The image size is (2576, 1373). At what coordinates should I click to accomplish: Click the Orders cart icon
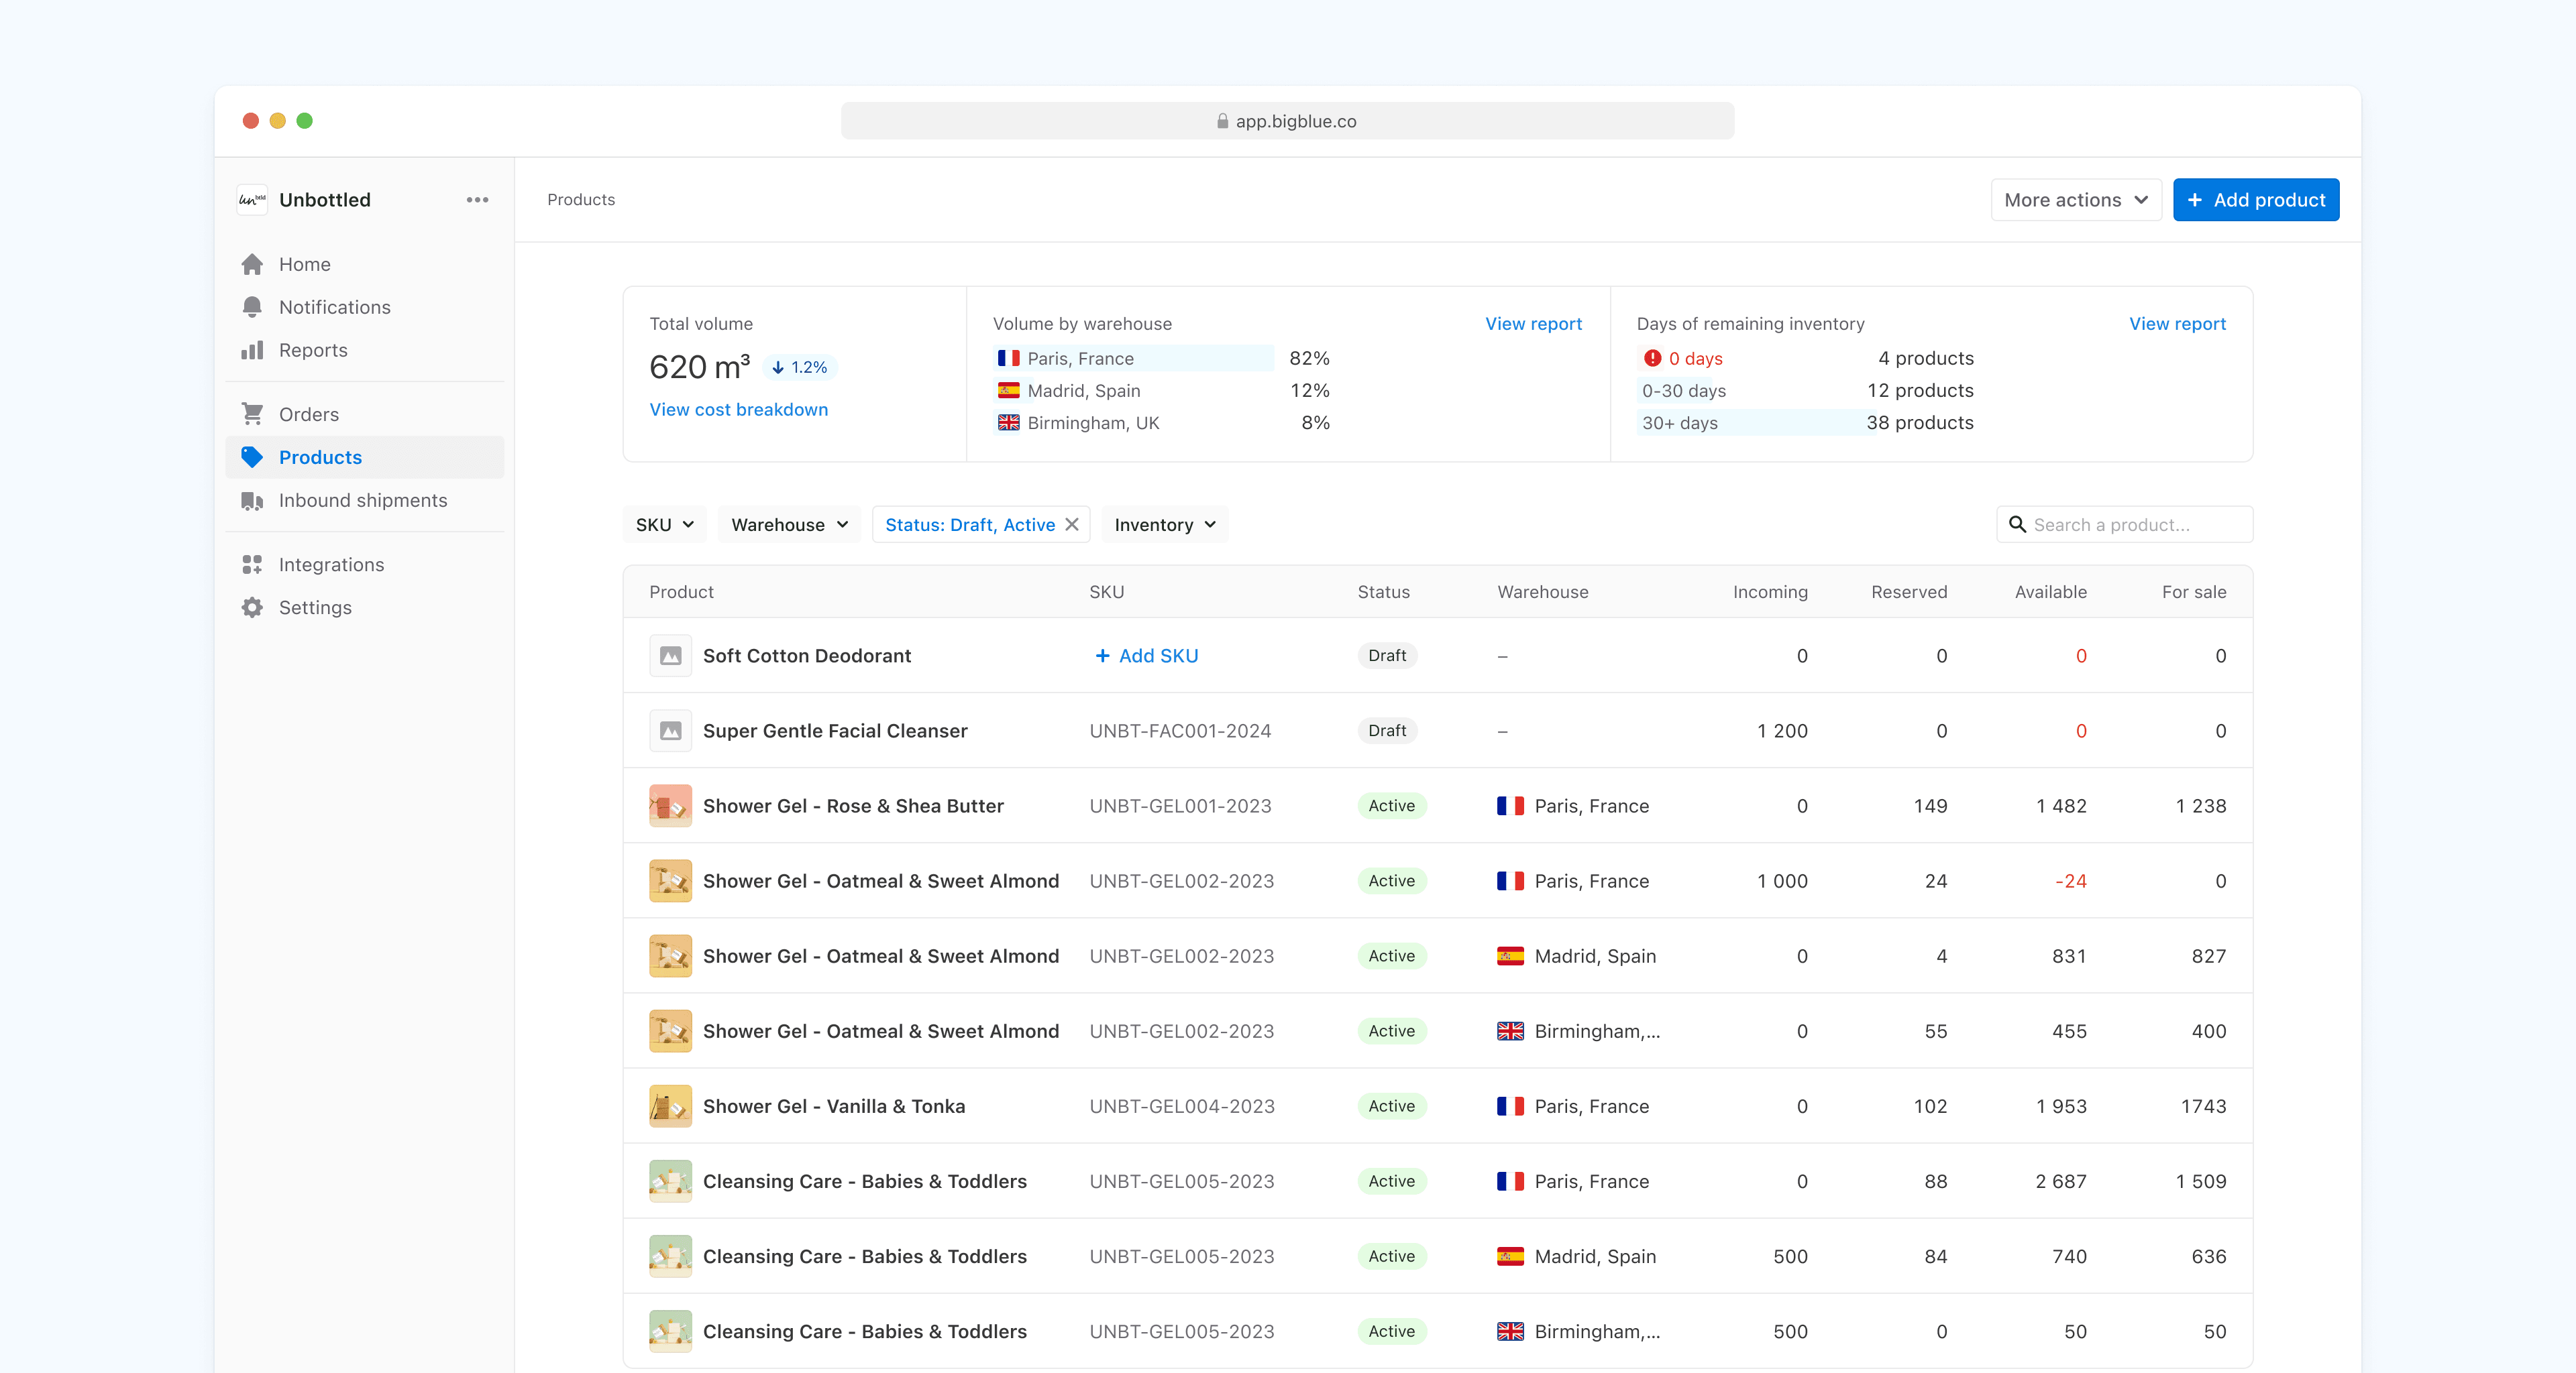coord(252,414)
